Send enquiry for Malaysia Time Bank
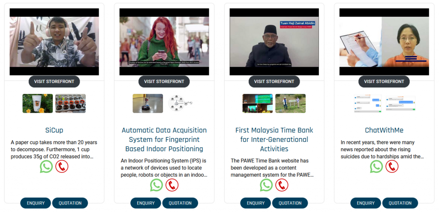This screenshot has width=439, height=213. (256, 203)
